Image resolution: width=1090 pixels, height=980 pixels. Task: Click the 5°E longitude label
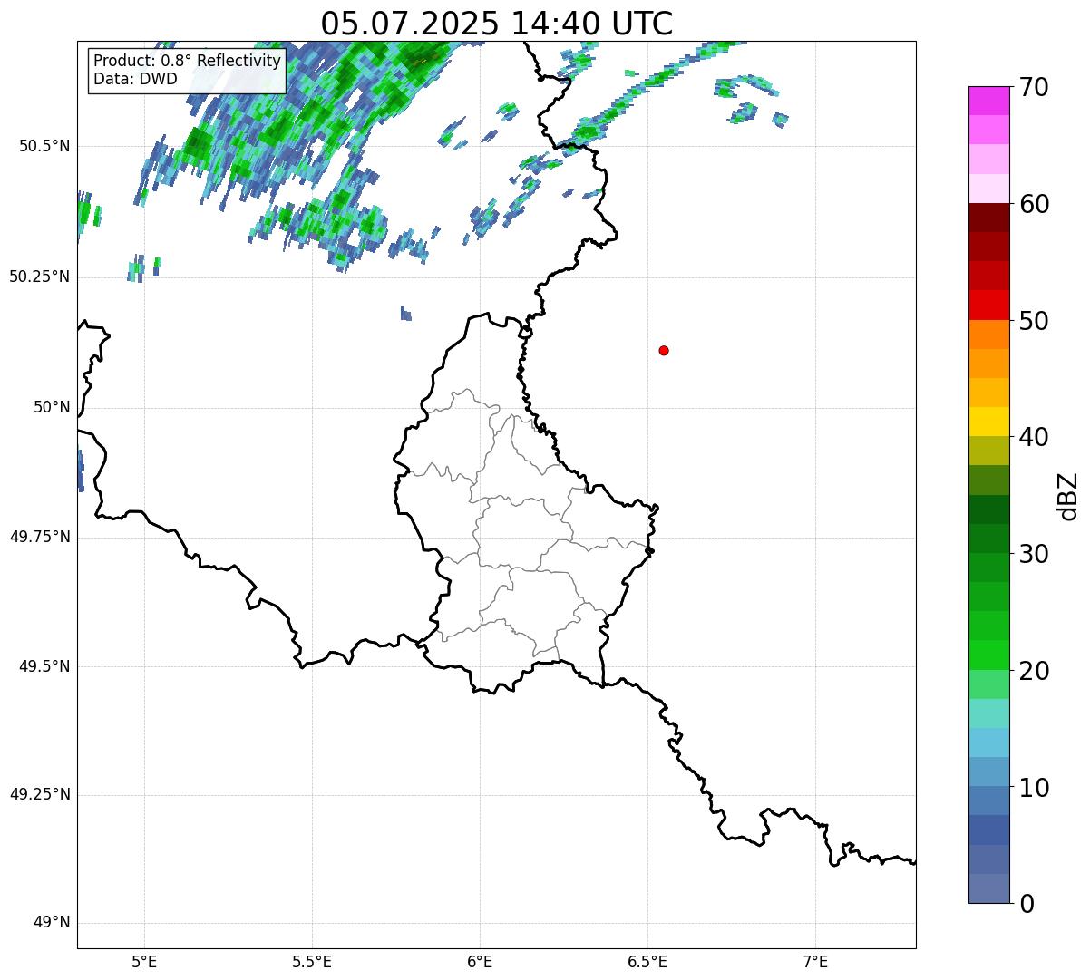[x=144, y=962]
